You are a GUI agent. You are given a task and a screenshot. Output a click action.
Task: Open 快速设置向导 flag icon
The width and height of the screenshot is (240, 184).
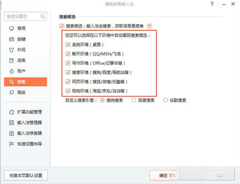[x=11, y=144]
